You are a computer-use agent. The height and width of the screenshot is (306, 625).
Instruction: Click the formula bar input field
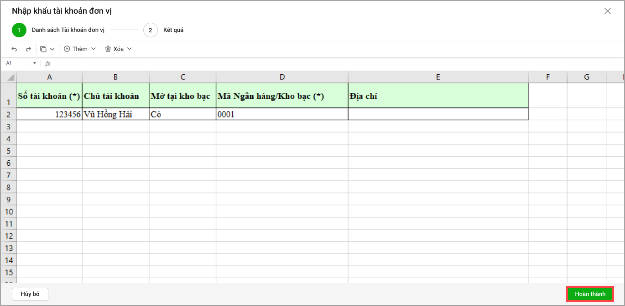[319, 63]
